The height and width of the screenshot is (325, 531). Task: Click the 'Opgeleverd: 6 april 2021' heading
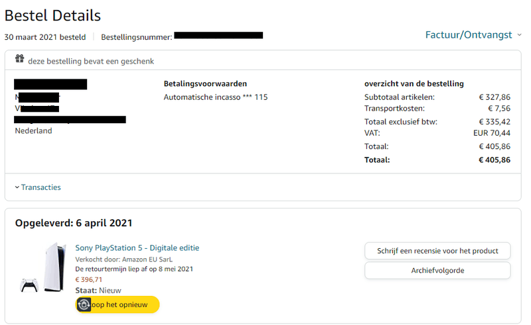(x=74, y=223)
